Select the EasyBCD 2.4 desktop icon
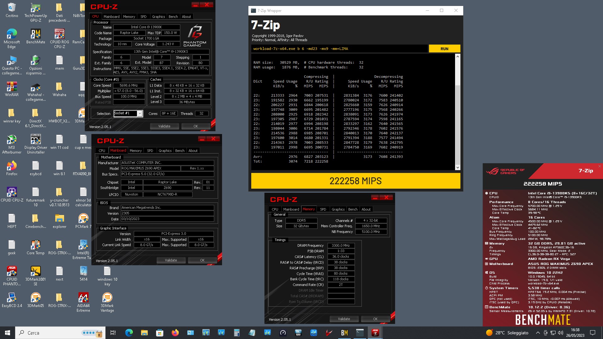Screen dimensions: 603x339 [12, 300]
